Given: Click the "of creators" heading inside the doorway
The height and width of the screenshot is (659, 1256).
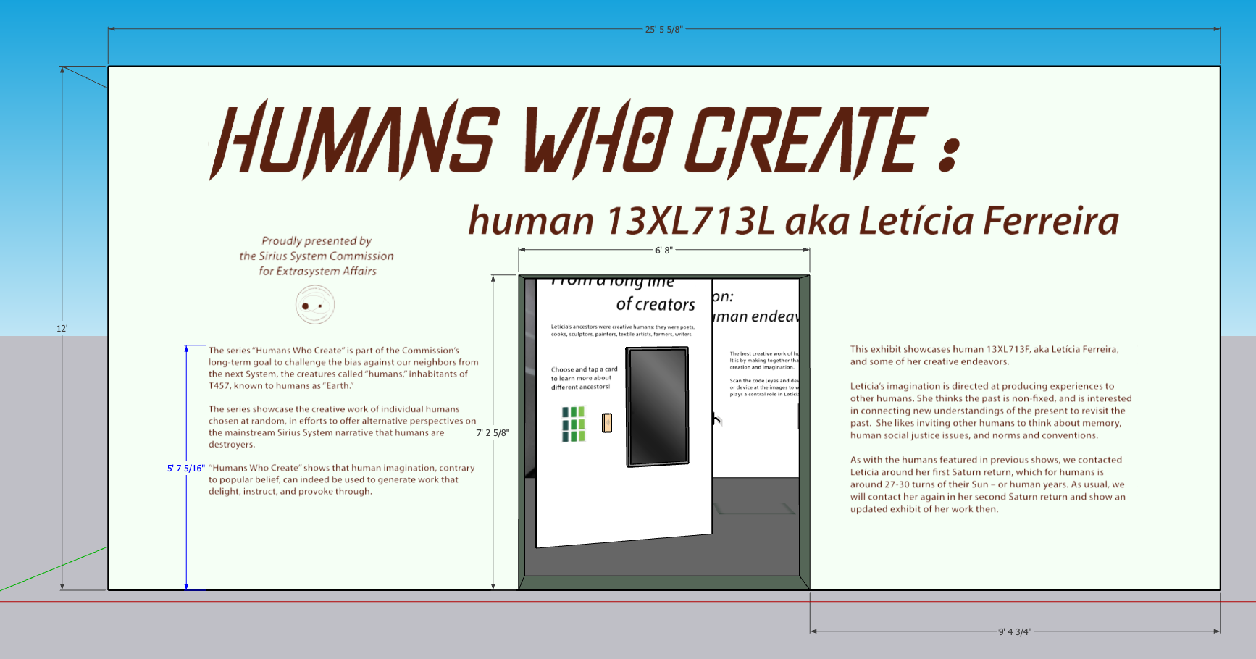Looking at the screenshot, I should click(655, 305).
